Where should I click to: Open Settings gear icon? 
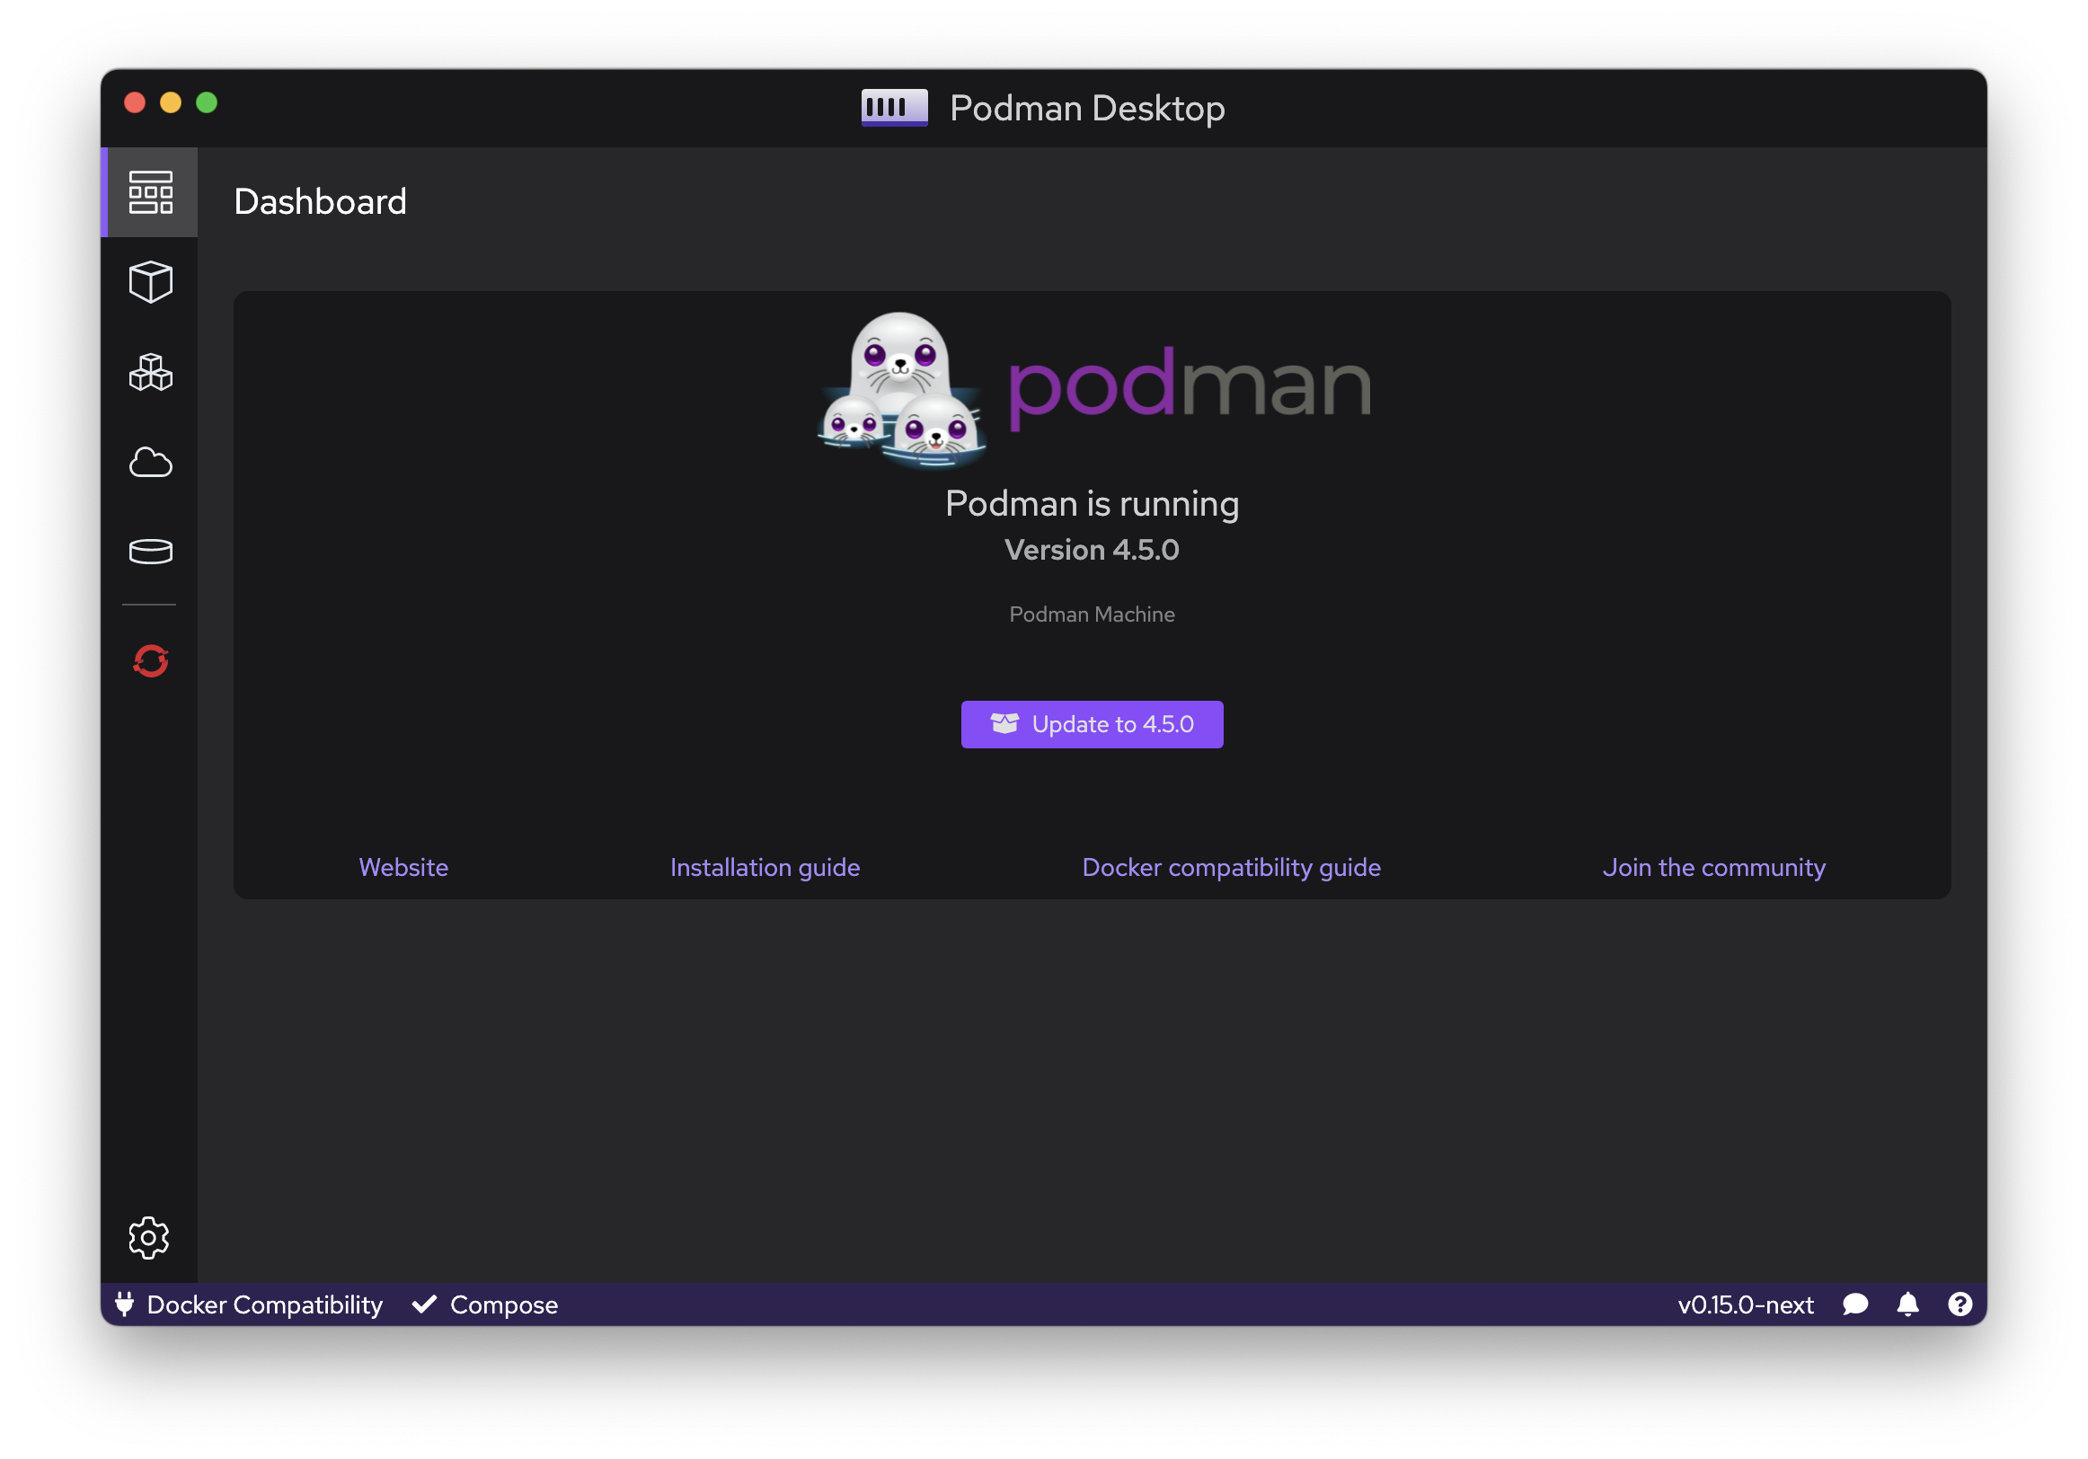149,1237
